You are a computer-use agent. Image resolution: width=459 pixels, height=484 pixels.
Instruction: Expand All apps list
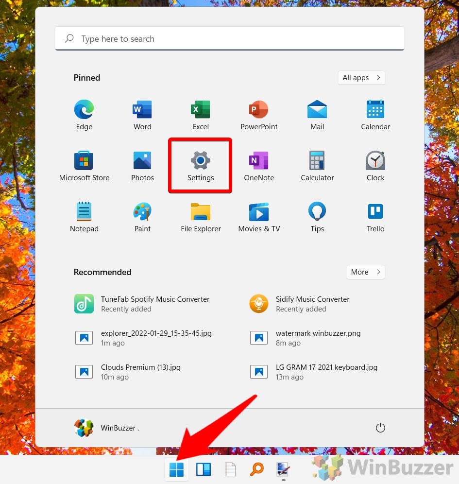pos(361,78)
